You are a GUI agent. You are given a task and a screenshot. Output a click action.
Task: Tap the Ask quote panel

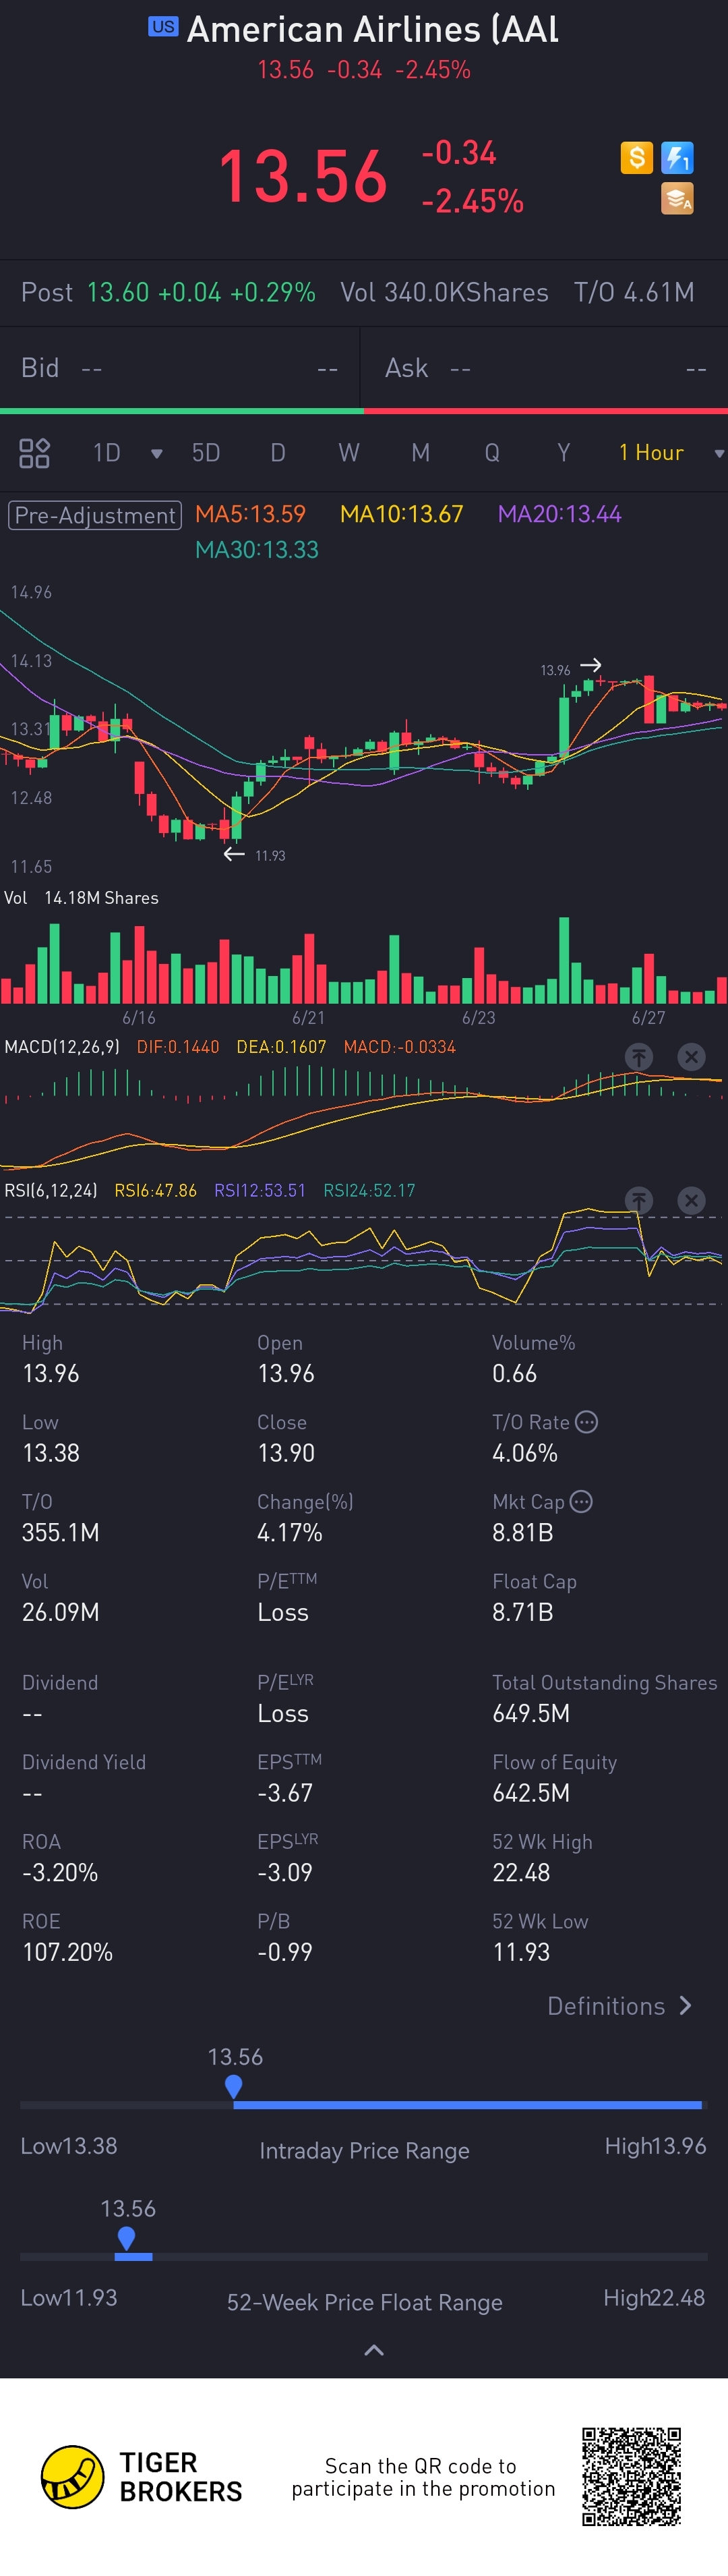(545, 368)
